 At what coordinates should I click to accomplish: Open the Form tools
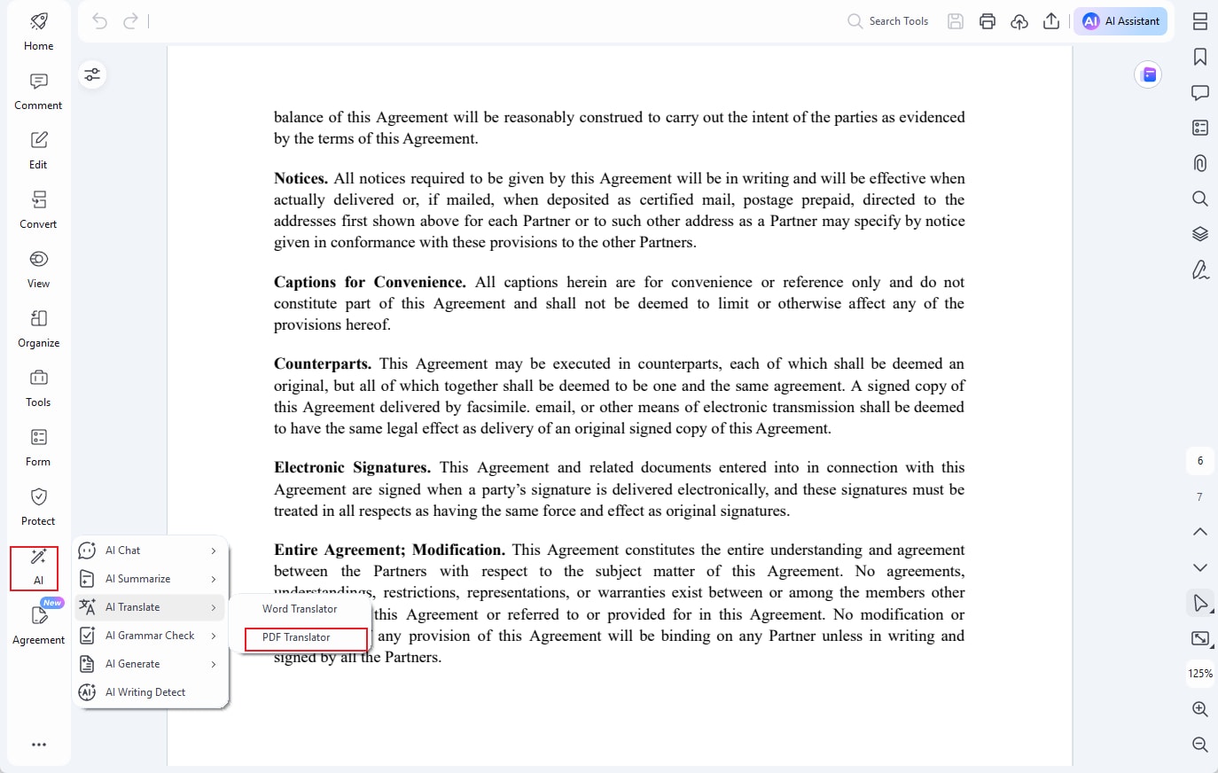38,448
